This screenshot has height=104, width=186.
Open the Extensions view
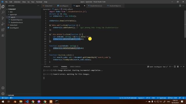pyautogui.click(x=3, y=30)
